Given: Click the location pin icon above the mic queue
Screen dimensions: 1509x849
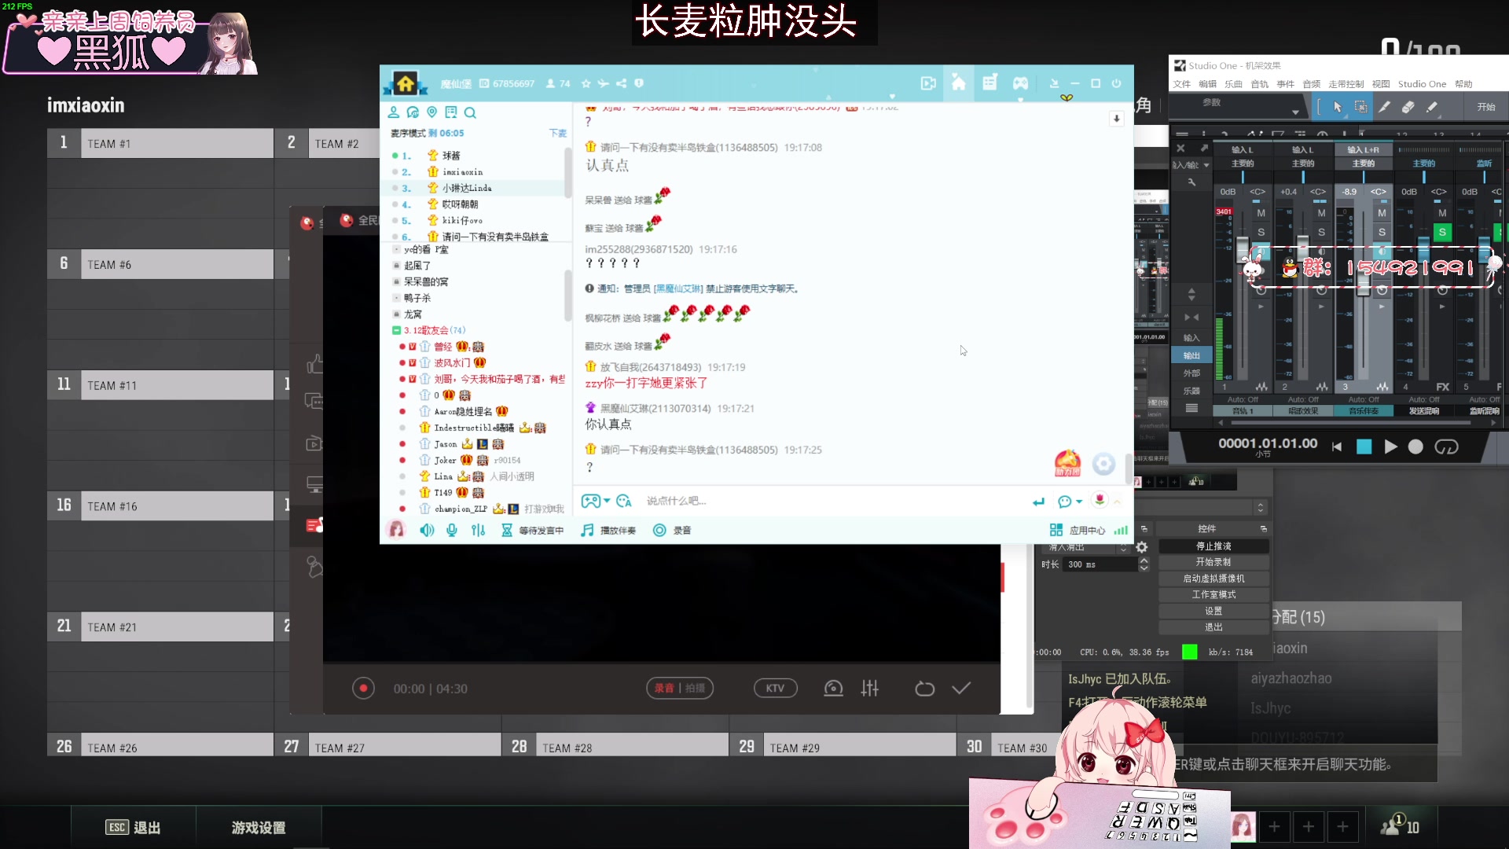Looking at the screenshot, I should coord(431,112).
